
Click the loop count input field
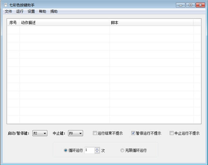click(90, 150)
